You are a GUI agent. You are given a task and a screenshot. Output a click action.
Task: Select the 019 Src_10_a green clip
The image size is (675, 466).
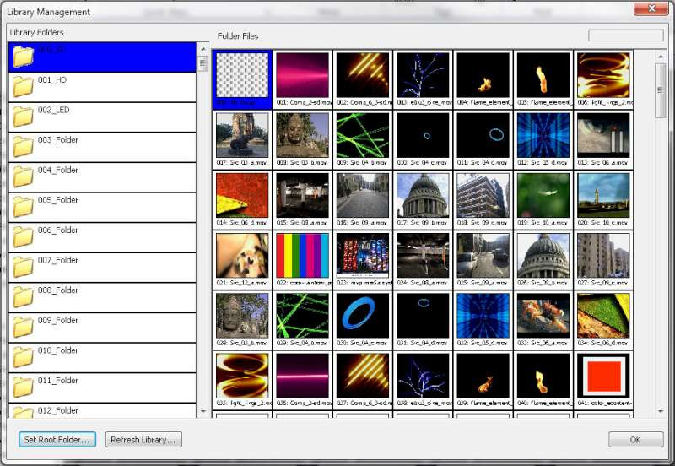pyautogui.click(x=543, y=195)
